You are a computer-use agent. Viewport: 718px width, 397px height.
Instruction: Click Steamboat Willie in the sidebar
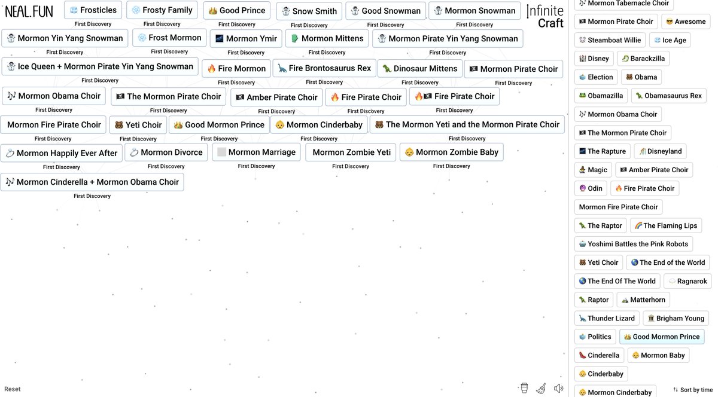coord(610,40)
